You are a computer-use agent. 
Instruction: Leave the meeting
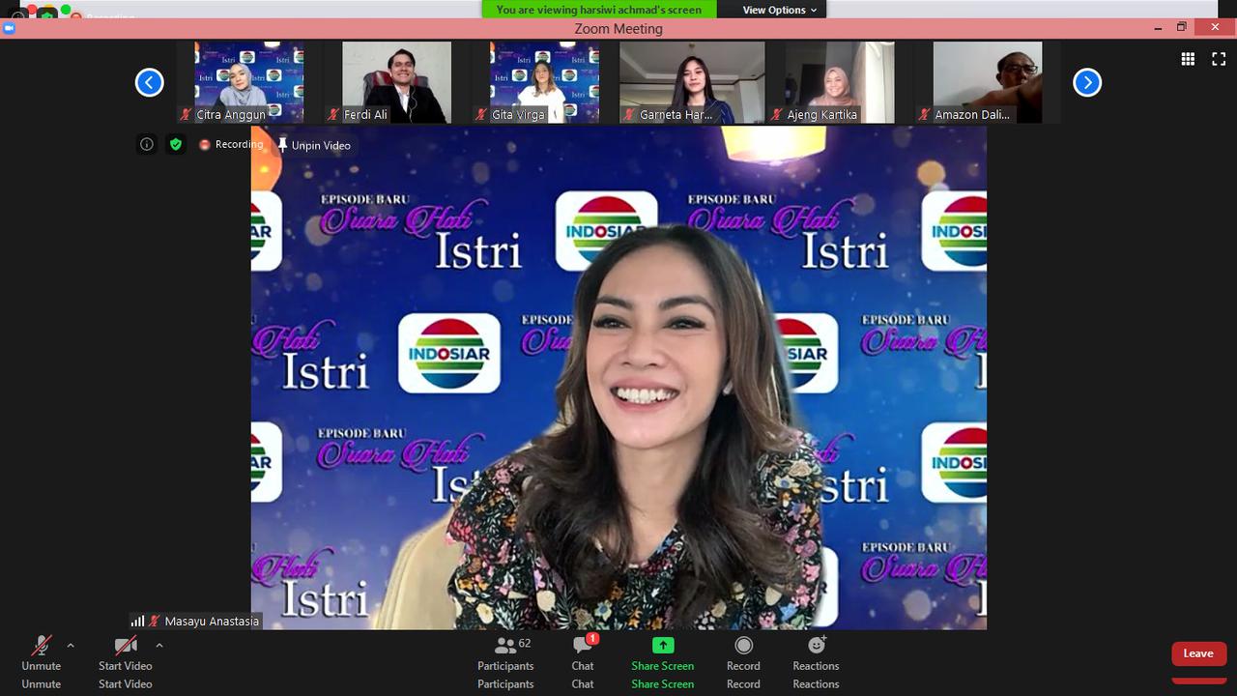(x=1198, y=653)
